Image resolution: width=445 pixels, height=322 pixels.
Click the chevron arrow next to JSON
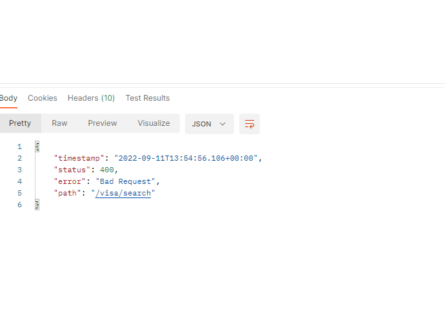pyautogui.click(x=222, y=124)
